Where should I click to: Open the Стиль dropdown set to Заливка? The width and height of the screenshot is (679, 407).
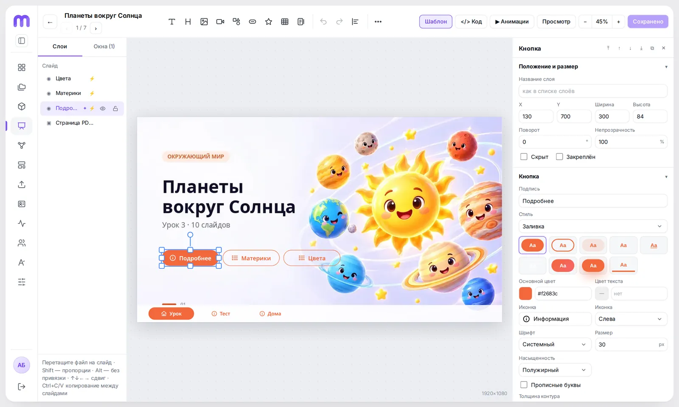click(593, 226)
